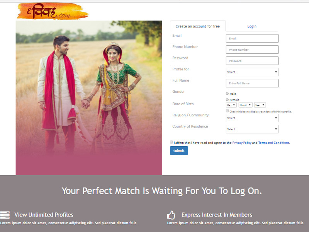Click the thumbs-up Express Interest icon
Screen dimensions: 309x232
(x=171, y=215)
